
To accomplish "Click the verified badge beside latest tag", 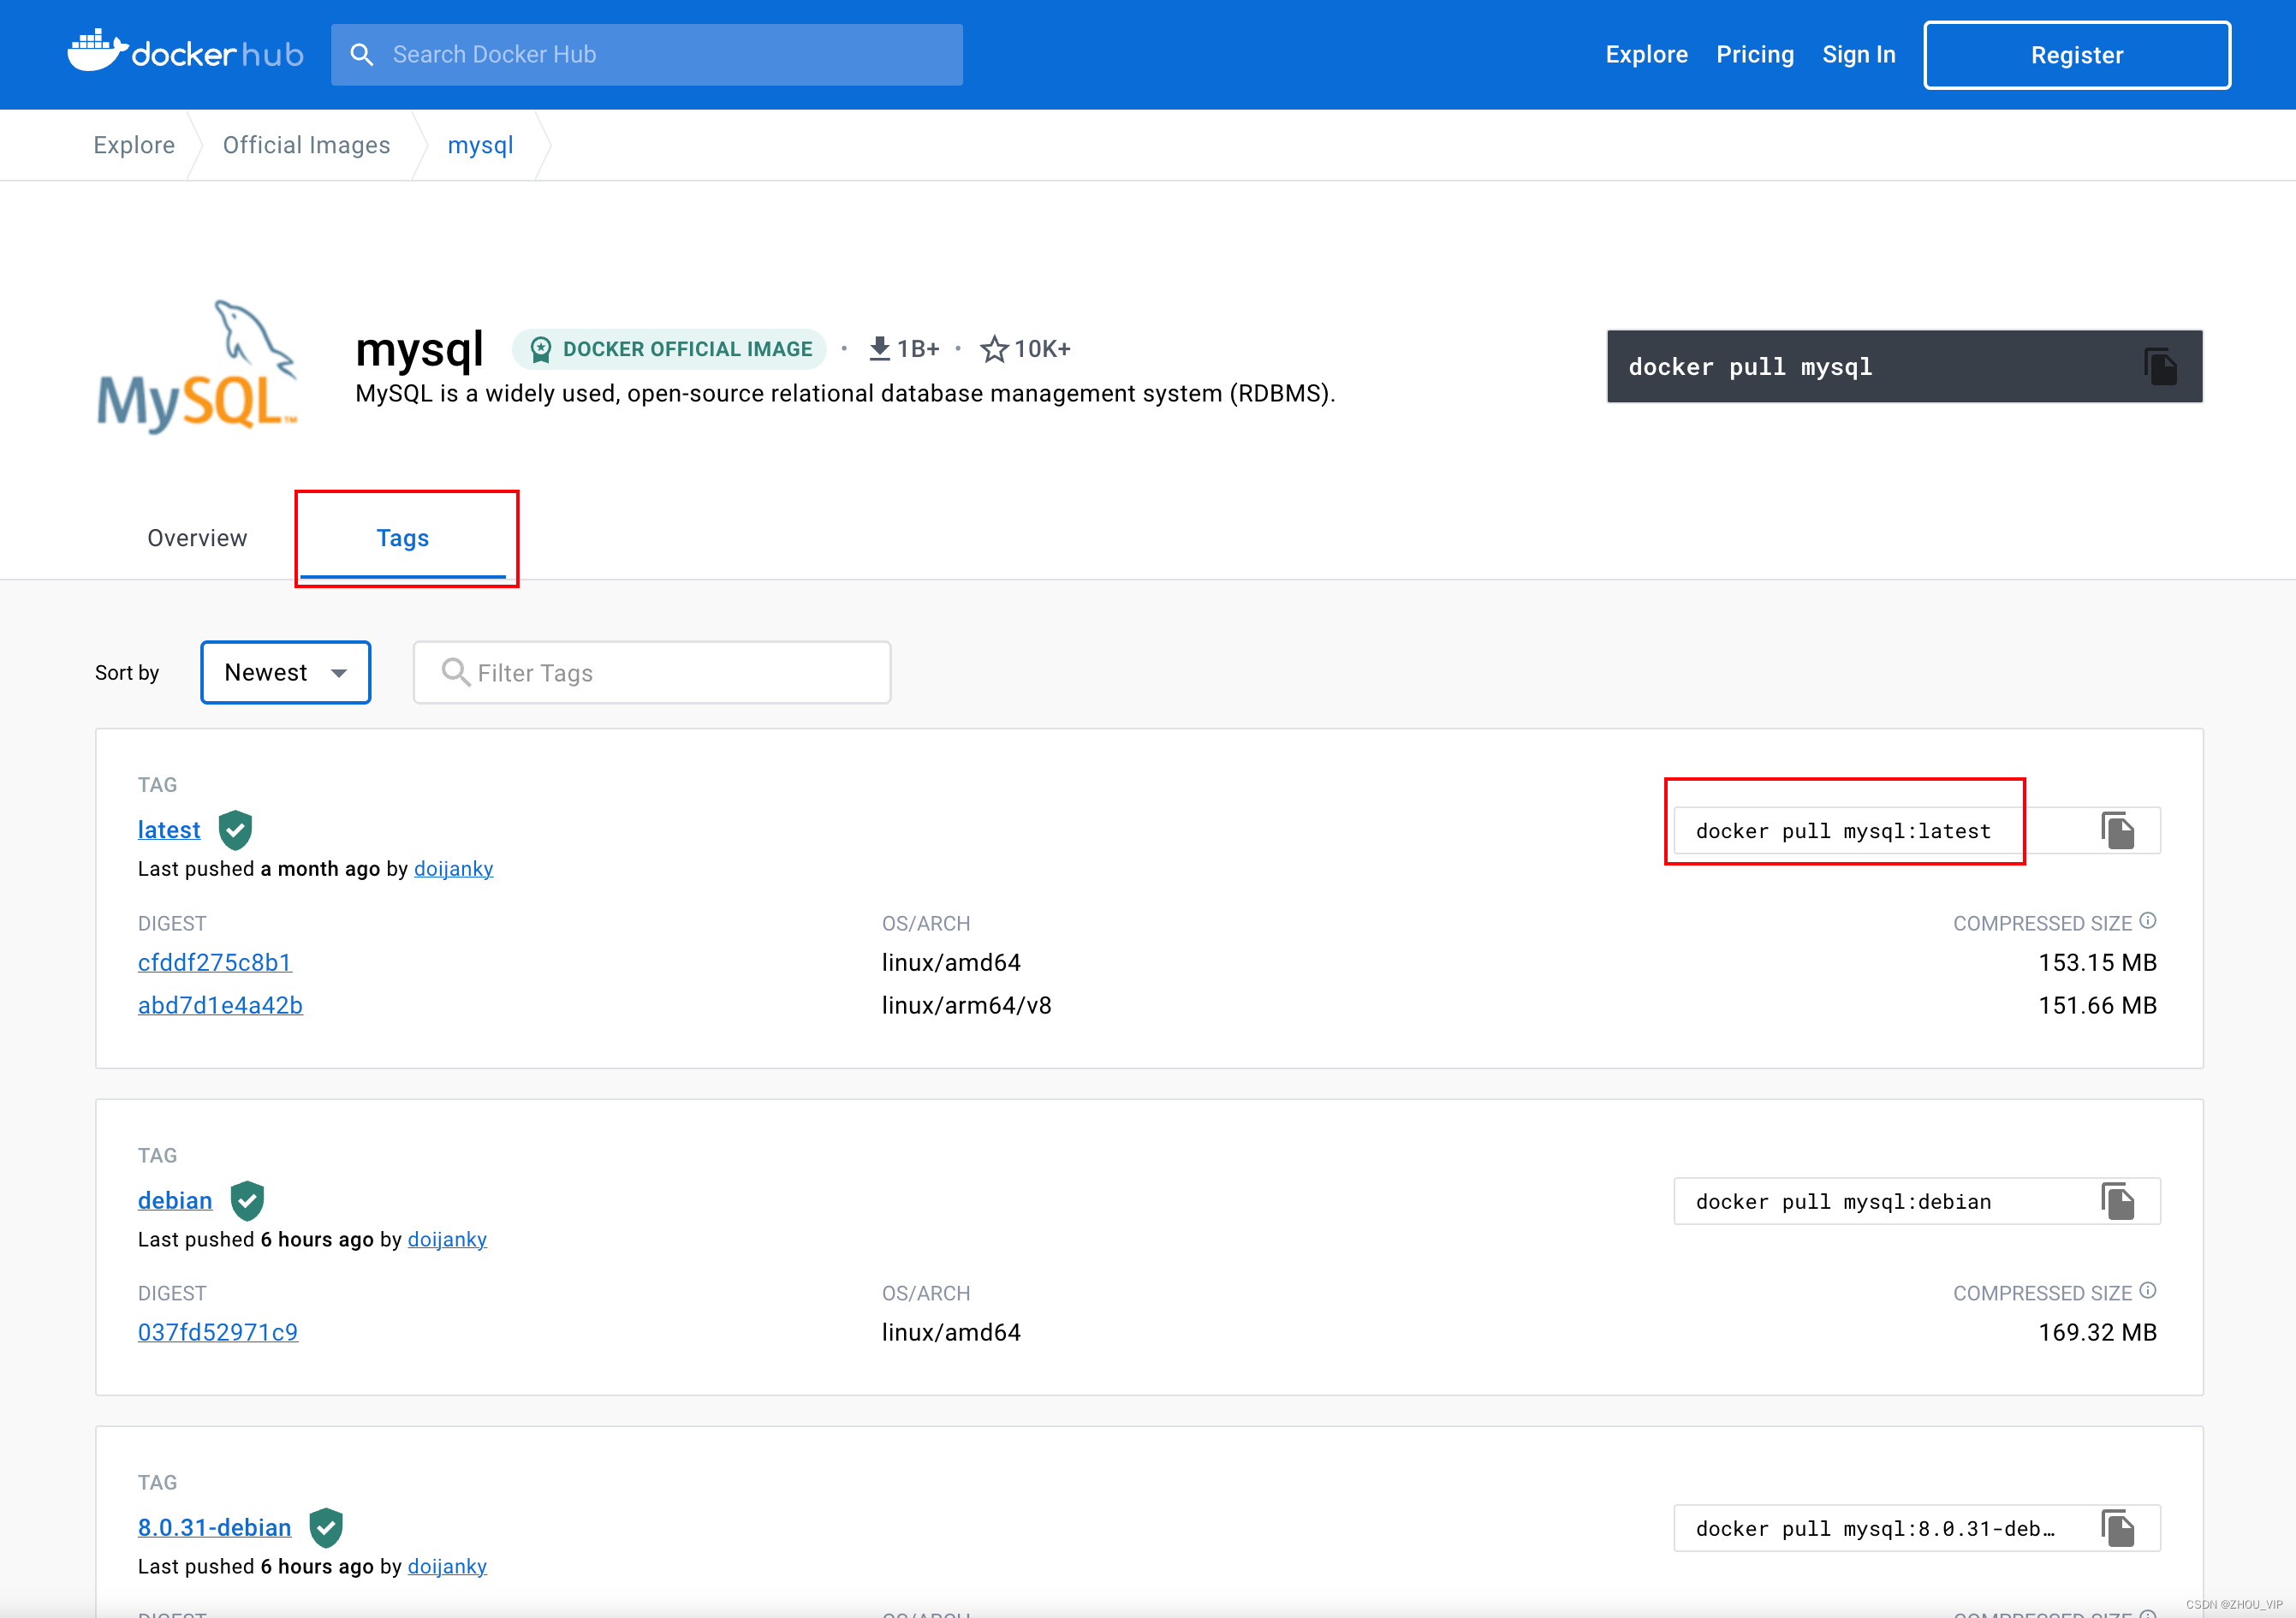I will [x=235, y=829].
